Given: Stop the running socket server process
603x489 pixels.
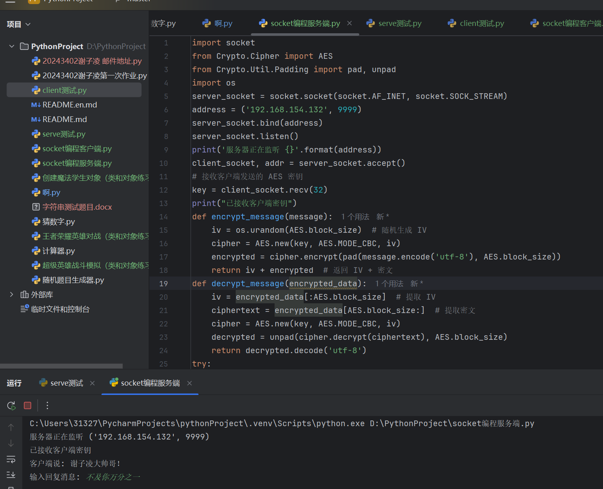Looking at the screenshot, I should pyautogui.click(x=28, y=405).
